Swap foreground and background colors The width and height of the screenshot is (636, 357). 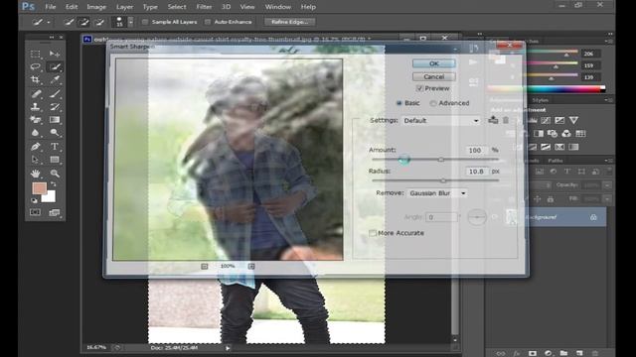[x=53, y=184]
